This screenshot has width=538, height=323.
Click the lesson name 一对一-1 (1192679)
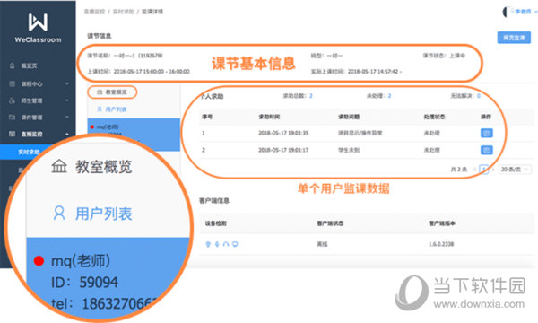tap(138, 56)
